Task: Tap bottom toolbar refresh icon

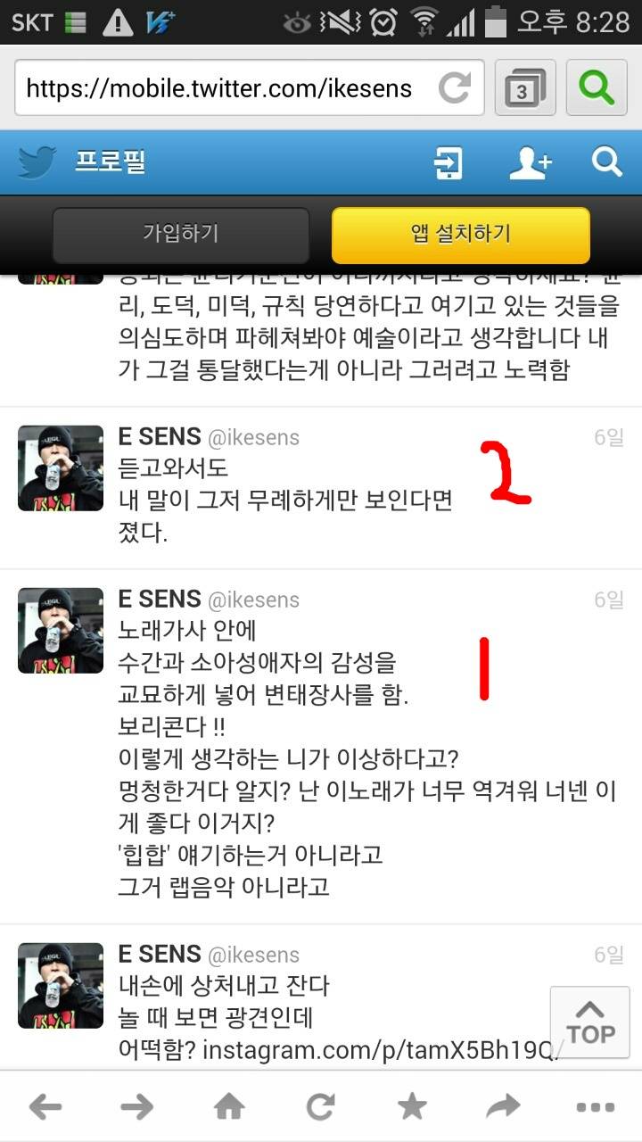Action: (x=320, y=1107)
